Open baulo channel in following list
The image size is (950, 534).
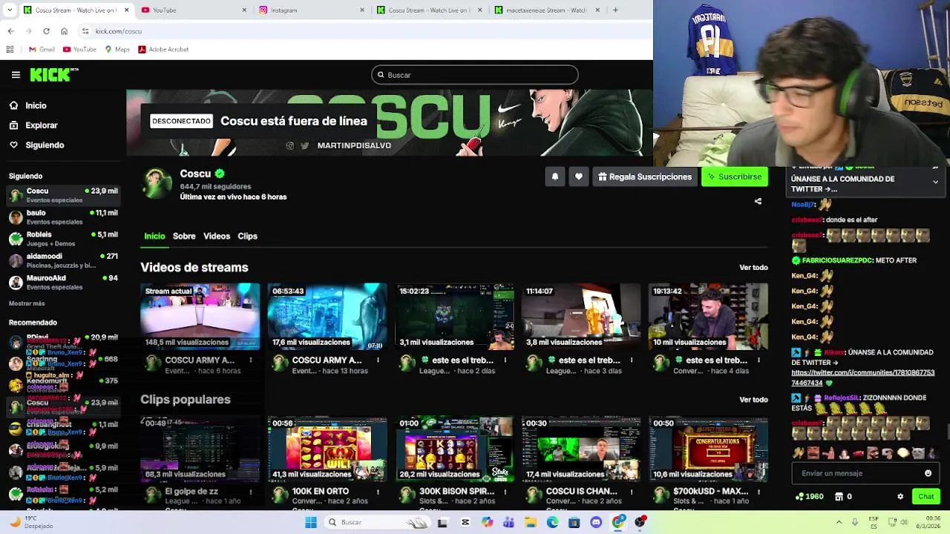click(63, 217)
